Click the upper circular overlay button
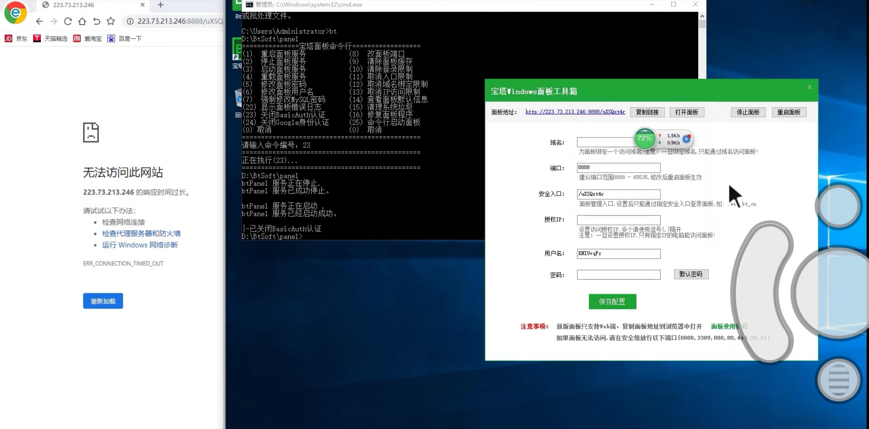 (839, 206)
